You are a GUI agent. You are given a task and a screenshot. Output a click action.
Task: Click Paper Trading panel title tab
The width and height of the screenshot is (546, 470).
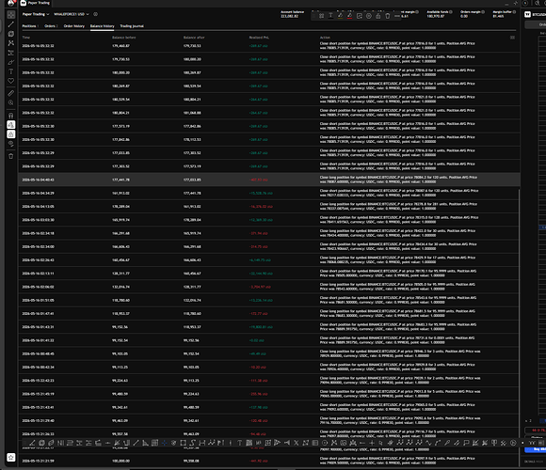pyautogui.click(x=35, y=3)
